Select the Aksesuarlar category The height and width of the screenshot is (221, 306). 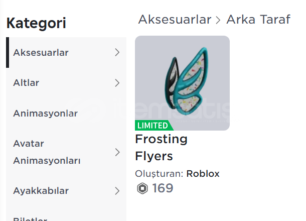[x=66, y=52]
